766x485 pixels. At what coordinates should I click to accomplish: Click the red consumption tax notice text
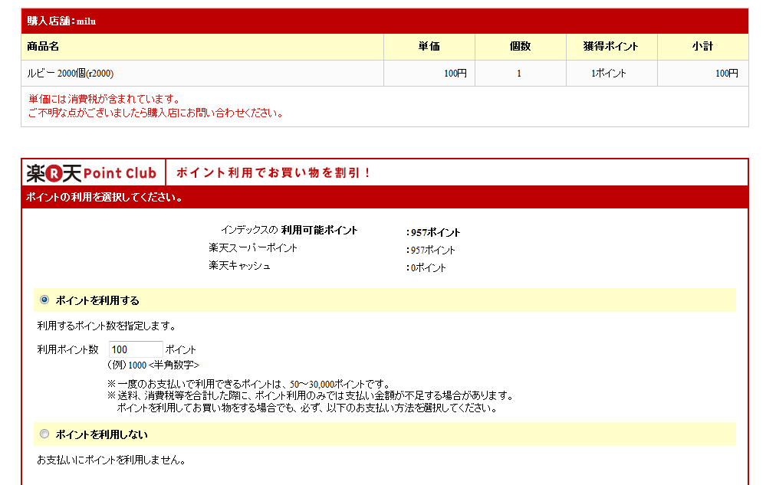(104, 100)
